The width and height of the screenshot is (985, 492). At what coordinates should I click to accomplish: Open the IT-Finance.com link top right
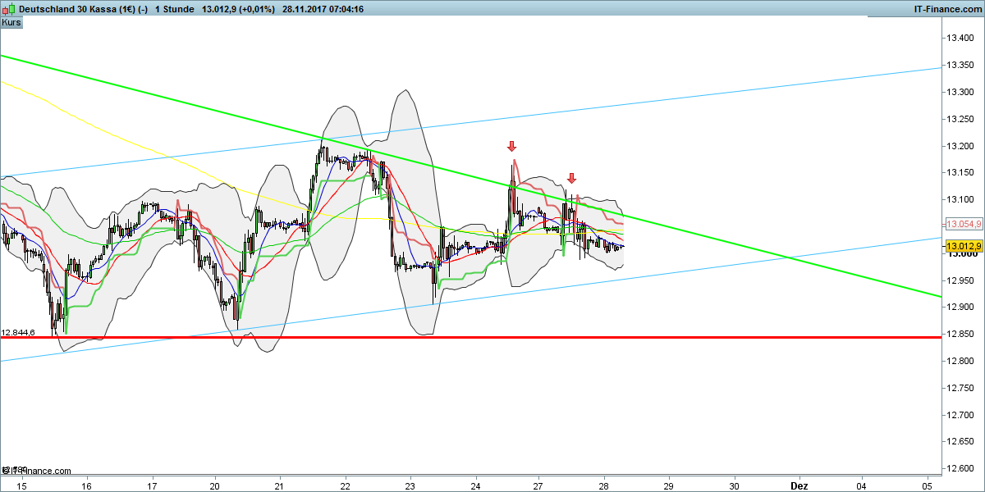click(948, 9)
